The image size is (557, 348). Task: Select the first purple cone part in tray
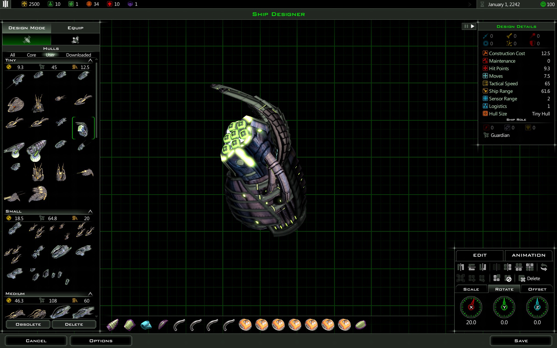tap(113, 325)
